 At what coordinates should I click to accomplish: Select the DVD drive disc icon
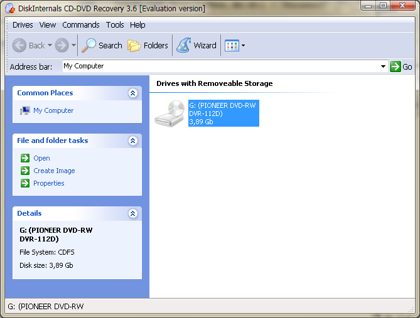point(170,114)
